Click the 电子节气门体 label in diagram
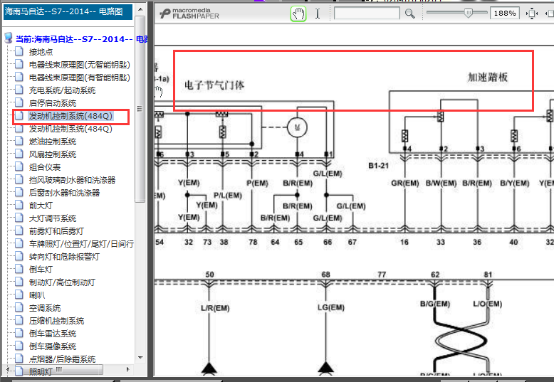Viewport: 554px width, 382px height. (214, 85)
